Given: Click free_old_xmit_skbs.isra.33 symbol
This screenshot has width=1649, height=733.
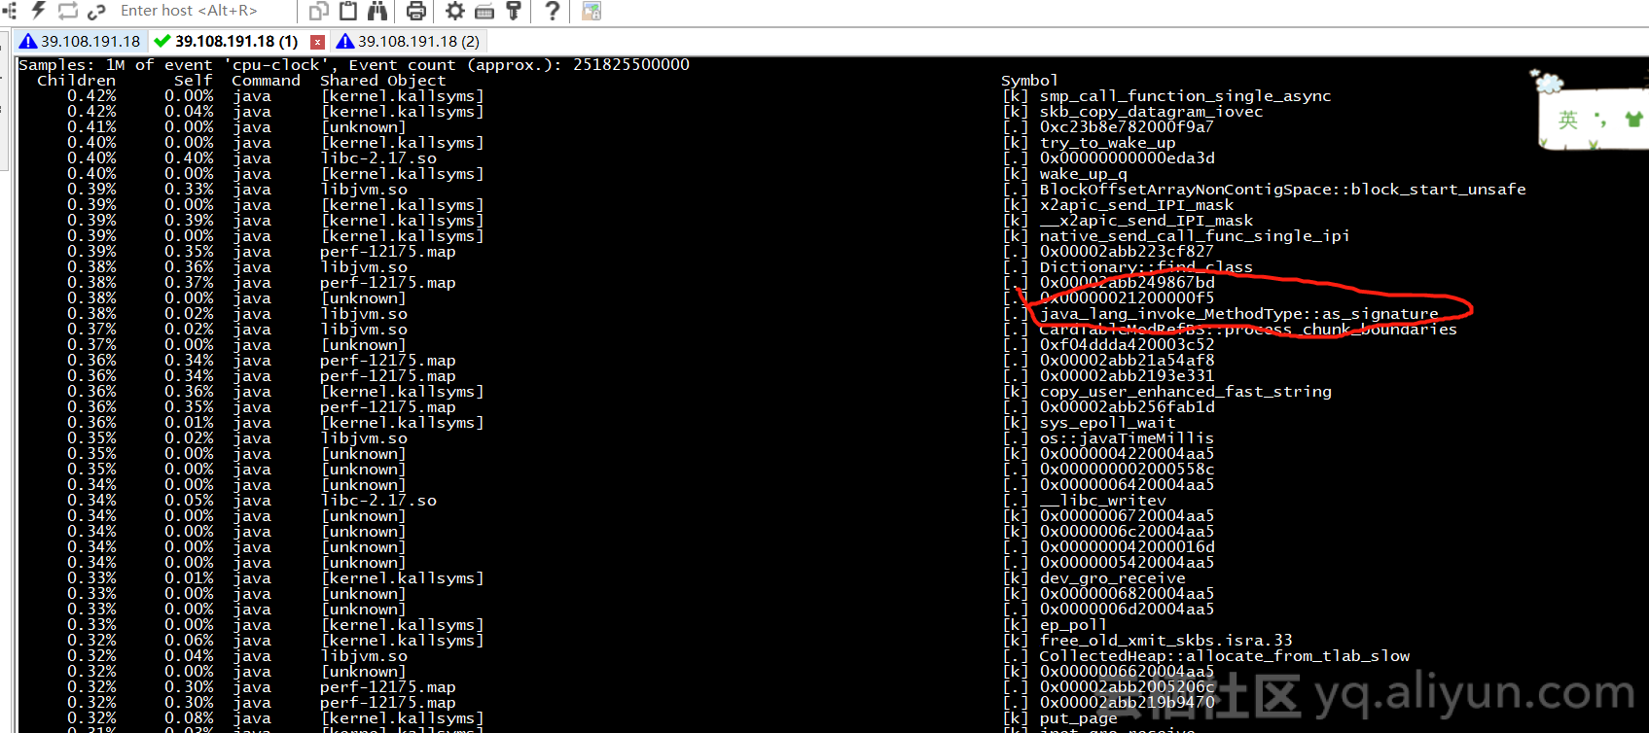Looking at the screenshot, I should (x=1165, y=641).
